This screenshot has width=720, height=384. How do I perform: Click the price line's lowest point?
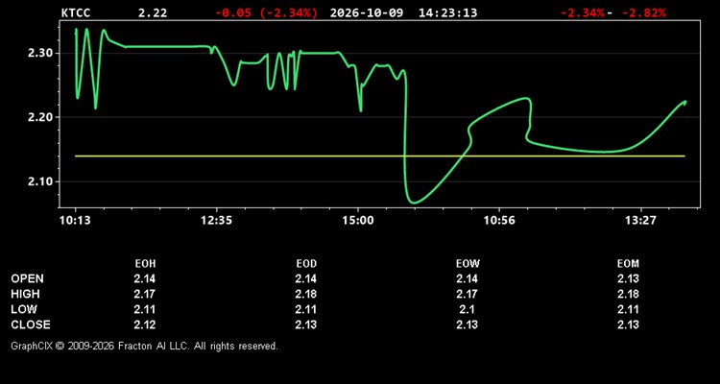(414, 203)
